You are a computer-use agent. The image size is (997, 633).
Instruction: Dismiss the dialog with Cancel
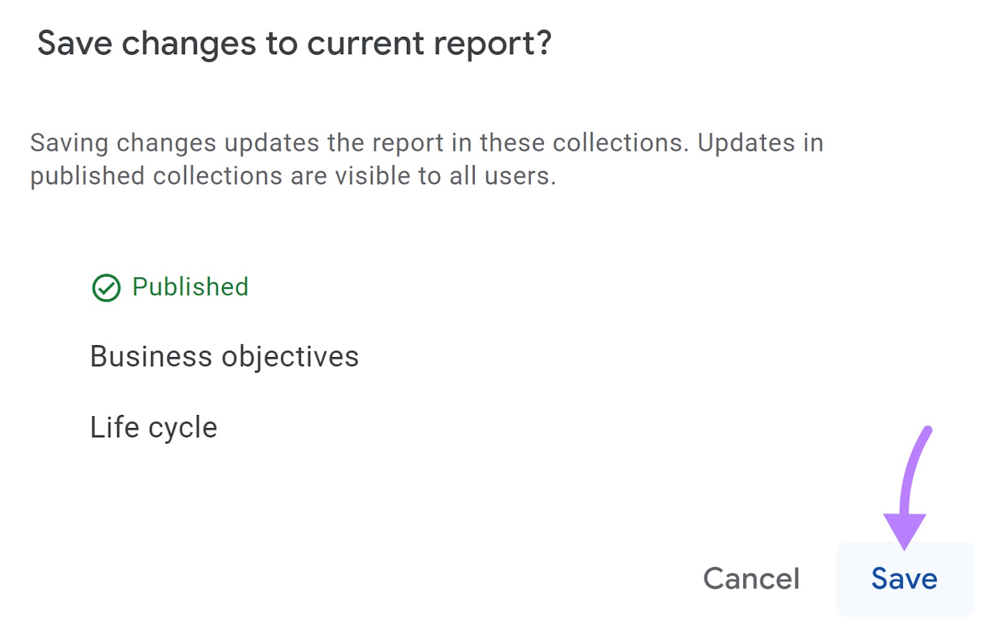751,579
